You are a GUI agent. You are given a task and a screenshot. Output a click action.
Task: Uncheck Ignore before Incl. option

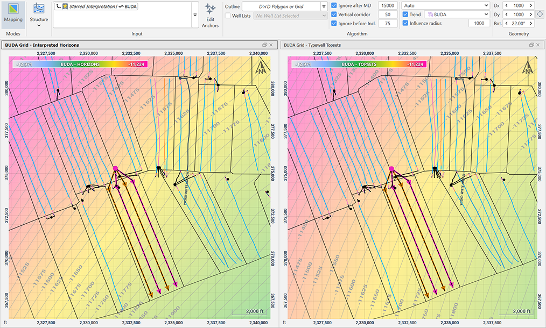334,23
